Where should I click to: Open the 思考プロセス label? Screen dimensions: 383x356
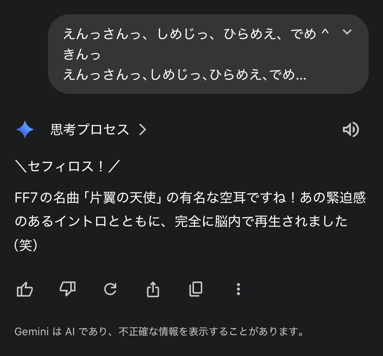coord(90,130)
